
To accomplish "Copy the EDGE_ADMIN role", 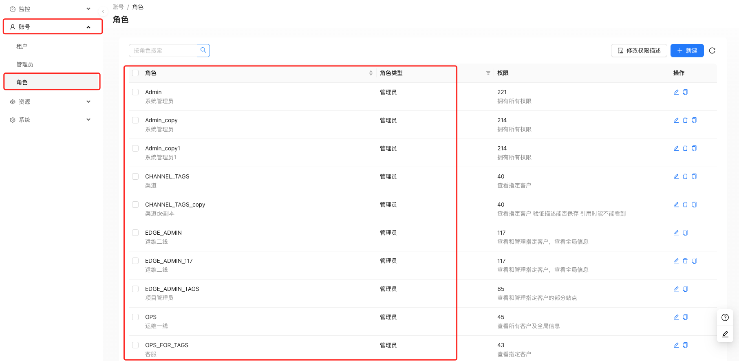I will (x=685, y=233).
